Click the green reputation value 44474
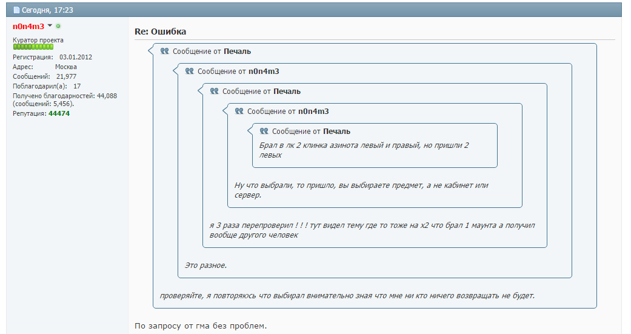The image size is (631, 334). click(59, 113)
